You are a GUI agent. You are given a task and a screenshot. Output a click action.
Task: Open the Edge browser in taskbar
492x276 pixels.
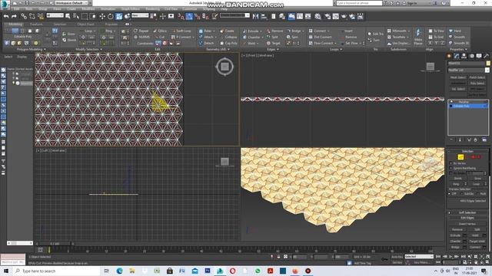point(120,271)
